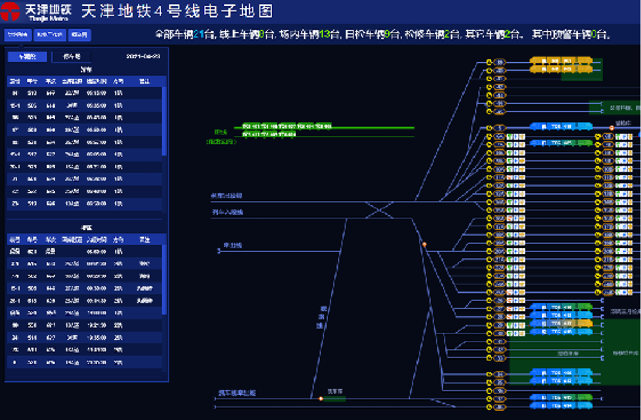Screen dimensions: 641x420
Task: Click the third button in the top-left toolbar
Action: (x=79, y=35)
